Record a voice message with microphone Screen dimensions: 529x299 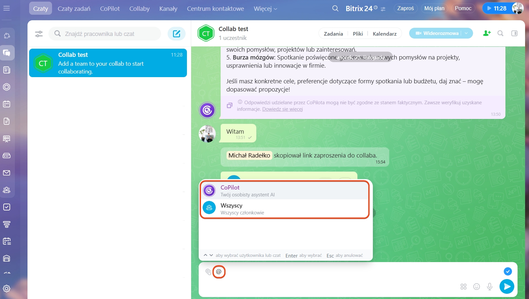click(x=489, y=287)
